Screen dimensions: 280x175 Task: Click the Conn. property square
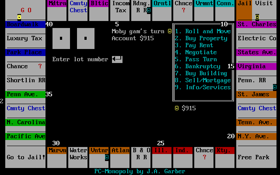(x=225, y=10)
